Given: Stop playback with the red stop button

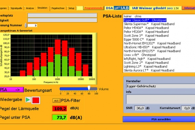Looking at the screenshot, I should click(x=36, y=100).
